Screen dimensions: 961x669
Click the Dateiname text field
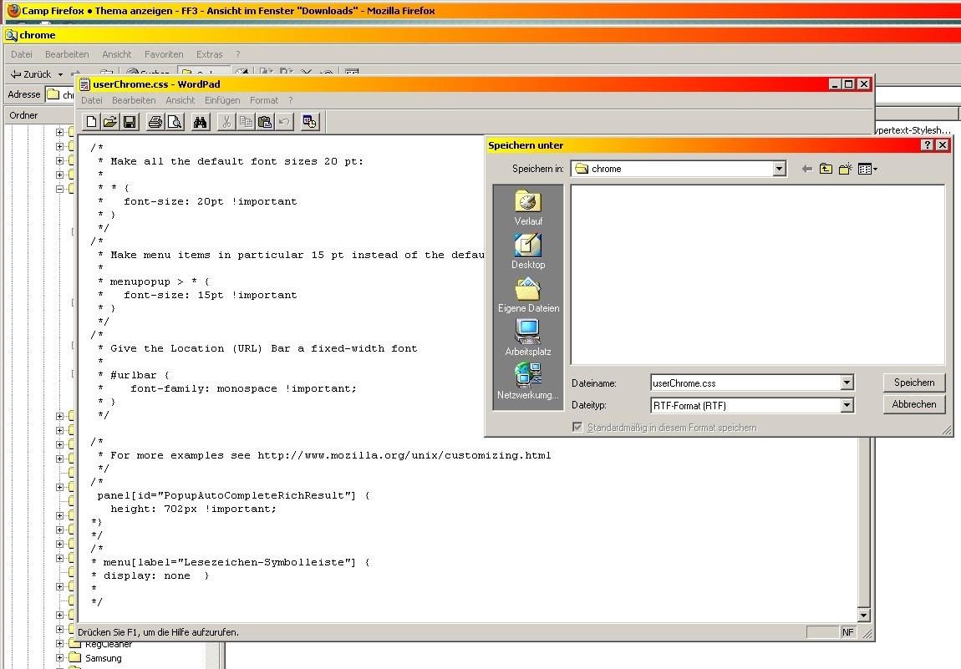click(744, 383)
